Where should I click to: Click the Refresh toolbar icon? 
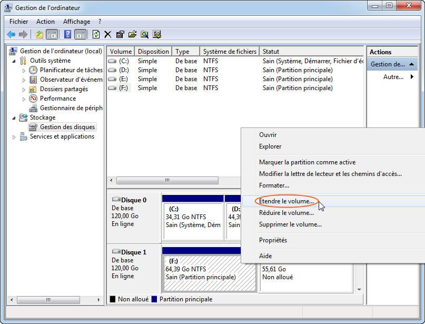point(96,34)
